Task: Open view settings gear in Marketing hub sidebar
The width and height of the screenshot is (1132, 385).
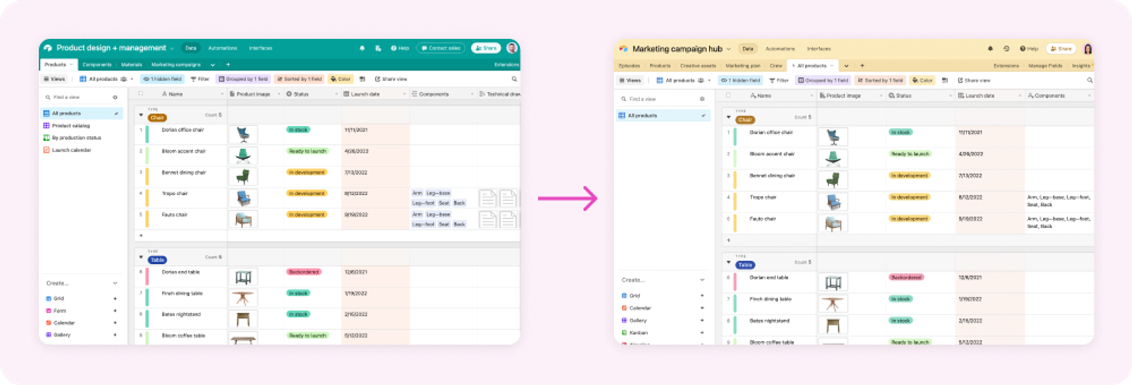Action: tap(702, 99)
